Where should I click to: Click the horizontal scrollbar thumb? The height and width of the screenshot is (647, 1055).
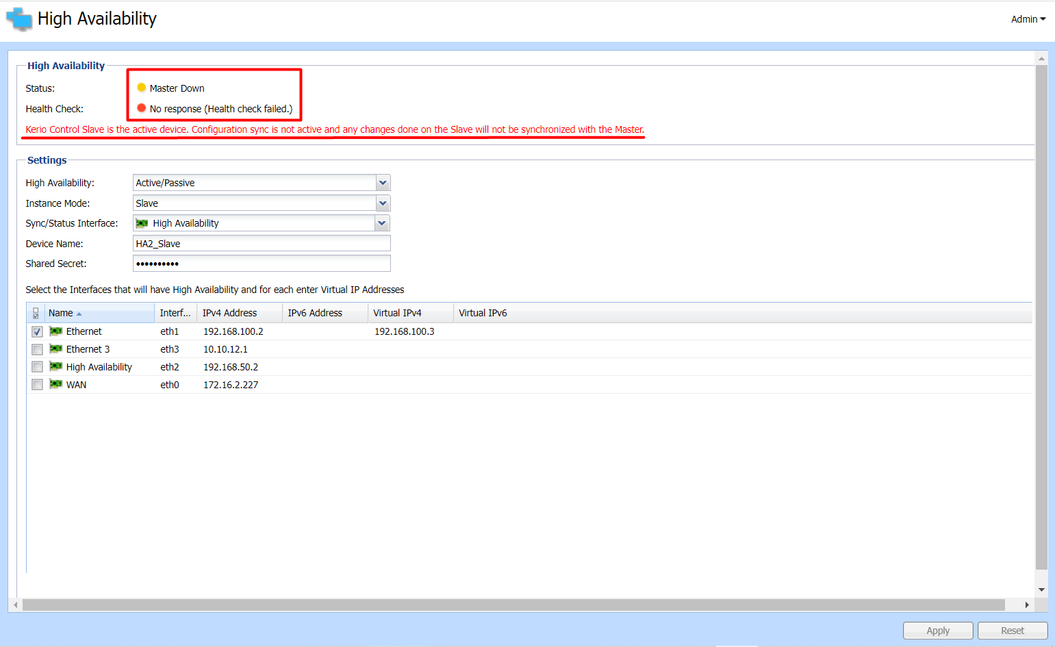(x=513, y=605)
